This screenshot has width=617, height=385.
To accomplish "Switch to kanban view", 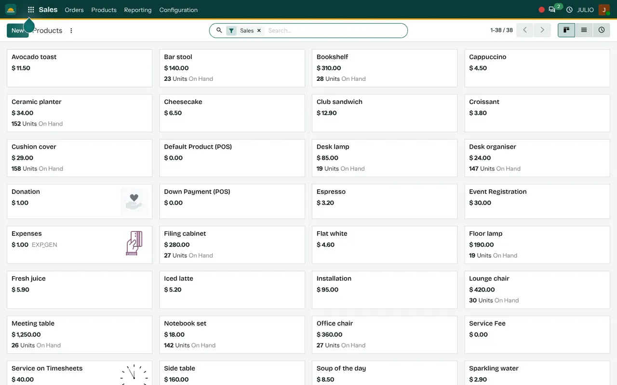I will [x=566, y=30].
